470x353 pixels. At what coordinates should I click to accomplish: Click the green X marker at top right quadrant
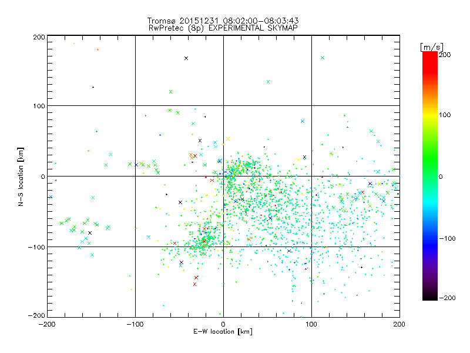pos(323,58)
